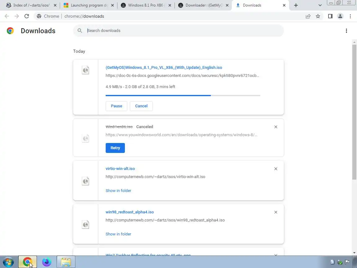The height and width of the screenshot is (268, 357).
Task: Click file icon of GetMyOS Windows 8.1 download
Action: 86,70
